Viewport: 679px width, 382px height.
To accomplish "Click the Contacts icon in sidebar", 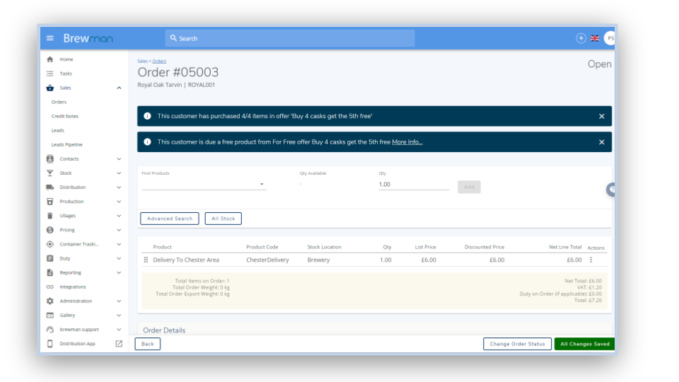I will click(50, 159).
